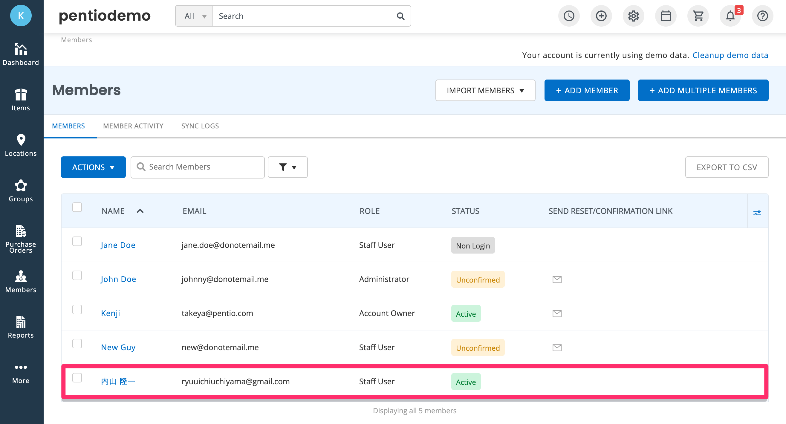This screenshot has height=424, width=786.
Task: Tick the checkbox for Jane Doe
Action: (x=77, y=242)
